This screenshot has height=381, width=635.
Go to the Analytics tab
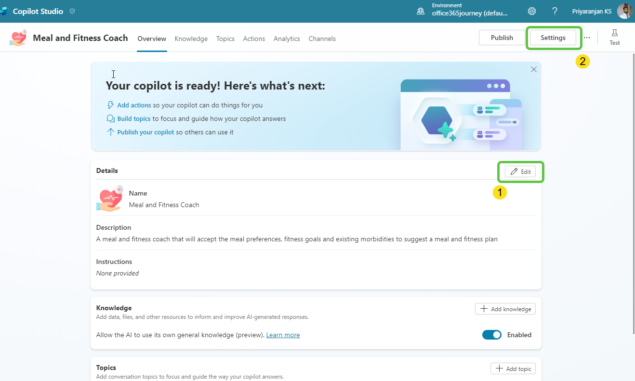[287, 39]
